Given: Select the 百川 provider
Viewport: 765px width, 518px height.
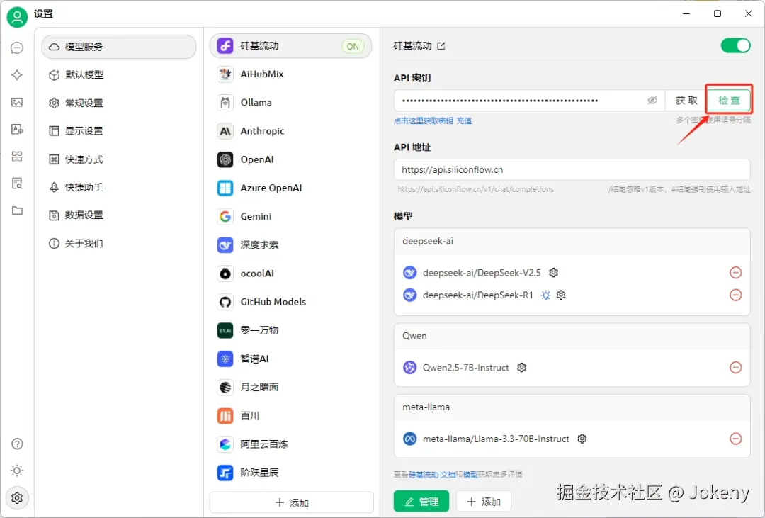Looking at the screenshot, I should pyautogui.click(x=291, y=415).
